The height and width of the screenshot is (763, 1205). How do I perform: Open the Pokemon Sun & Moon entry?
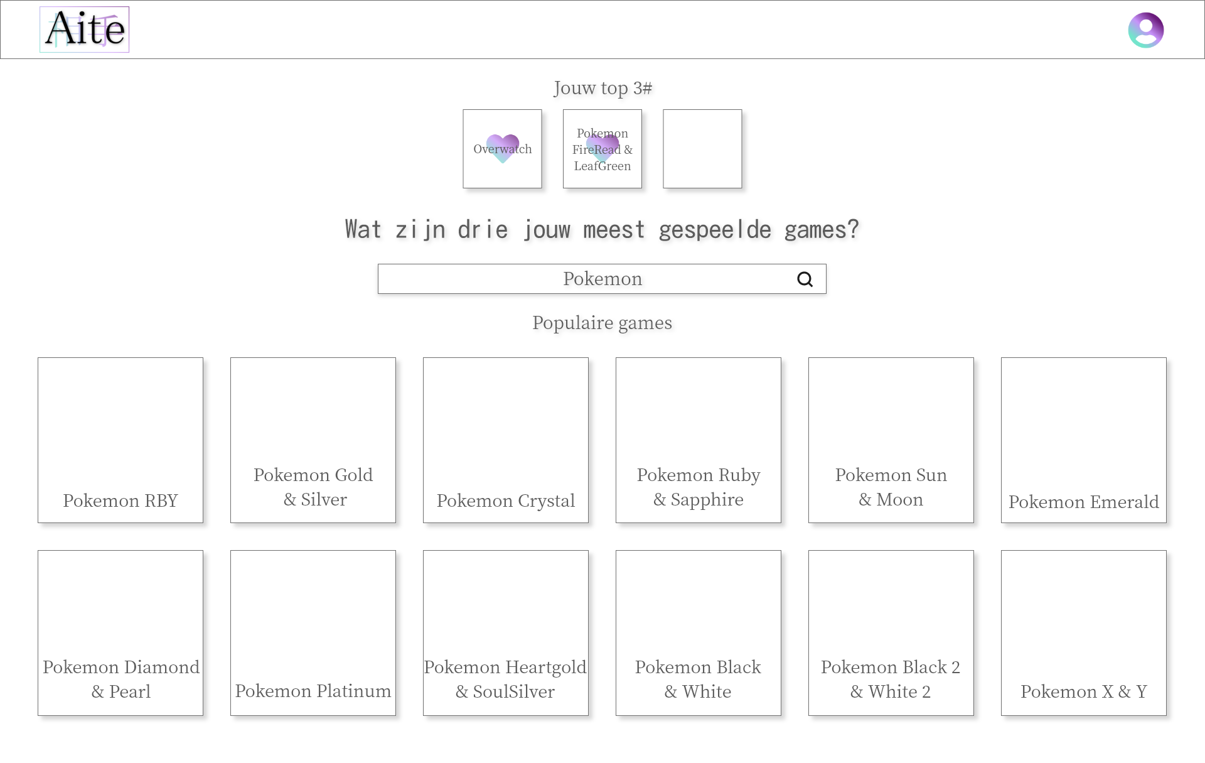point(891,440)
